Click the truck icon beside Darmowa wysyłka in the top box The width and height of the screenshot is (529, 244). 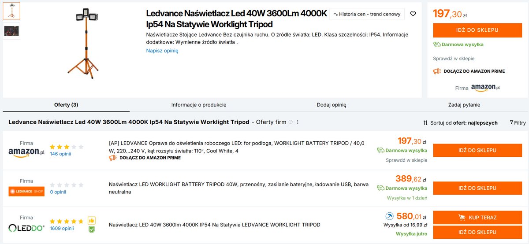[x=437, y=44]
